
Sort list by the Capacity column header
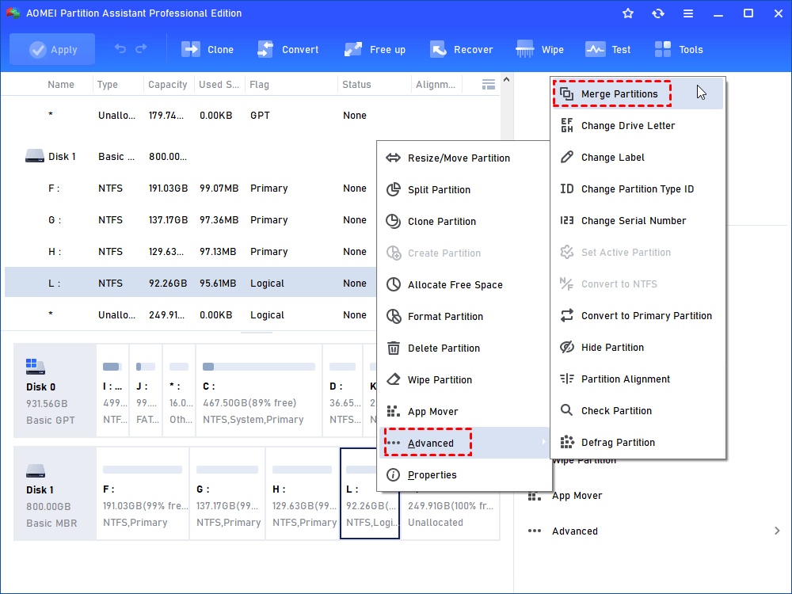[167, 85]
